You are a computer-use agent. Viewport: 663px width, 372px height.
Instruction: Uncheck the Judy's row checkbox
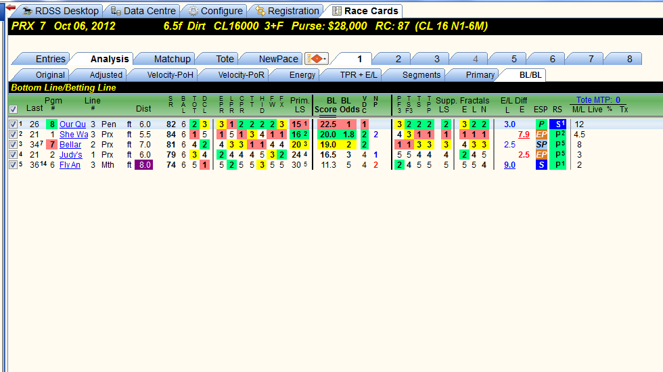tap(13, 155)
